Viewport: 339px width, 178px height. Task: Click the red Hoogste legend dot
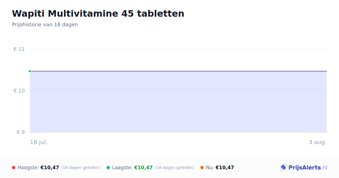click(x=14, y=168)
